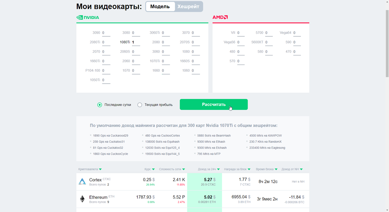Image resolution: width=389 pixels, height=212 pixels.
Task: Click the Vega56 quantity field
Action: pos(241,42)
